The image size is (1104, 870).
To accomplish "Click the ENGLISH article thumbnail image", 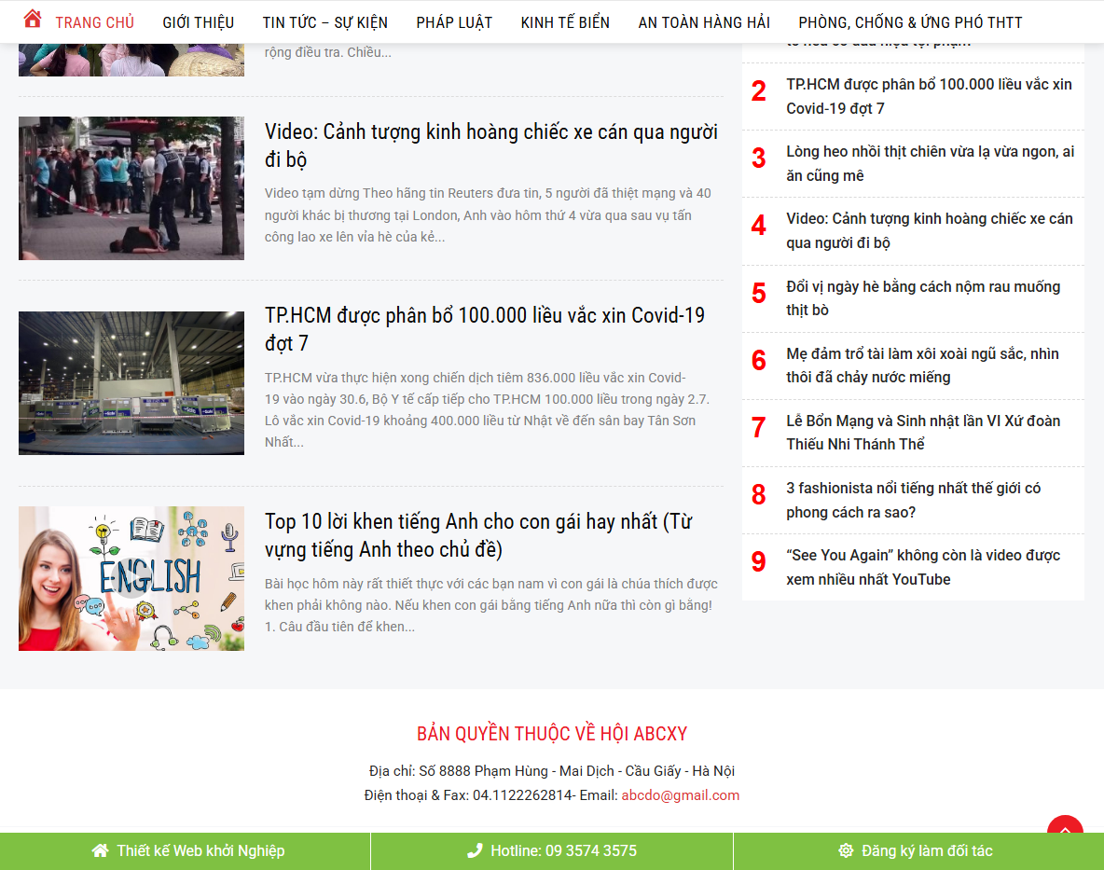I will 131,578.
